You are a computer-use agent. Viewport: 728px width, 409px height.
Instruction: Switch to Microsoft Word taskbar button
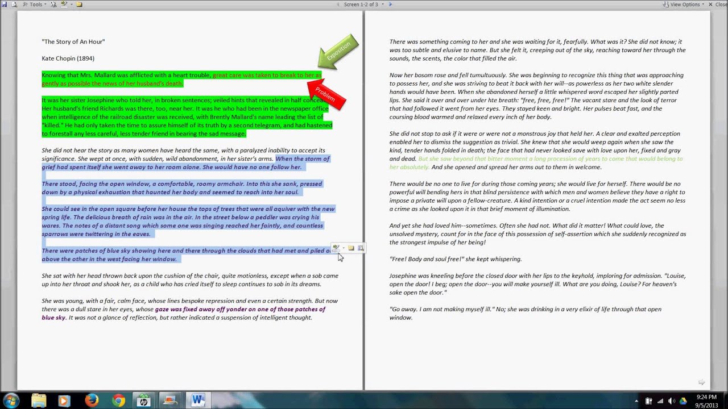coord(197,400)
